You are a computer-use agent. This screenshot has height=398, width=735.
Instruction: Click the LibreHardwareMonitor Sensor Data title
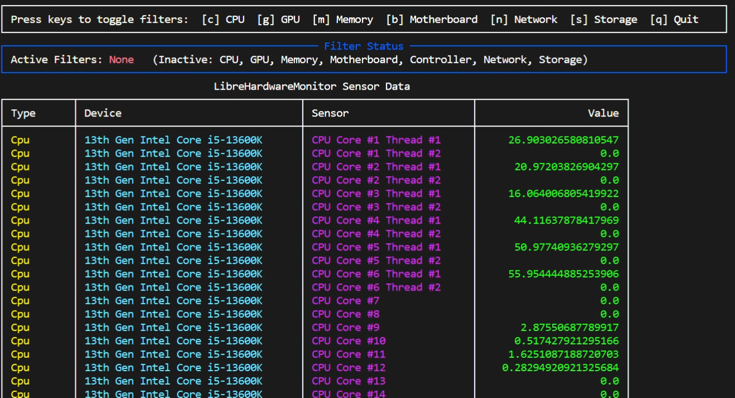pyautogui.click(x=312, y=86)
